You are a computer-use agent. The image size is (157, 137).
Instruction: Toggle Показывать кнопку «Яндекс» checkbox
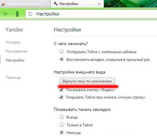pyautogui.click(x=61, y=90)
